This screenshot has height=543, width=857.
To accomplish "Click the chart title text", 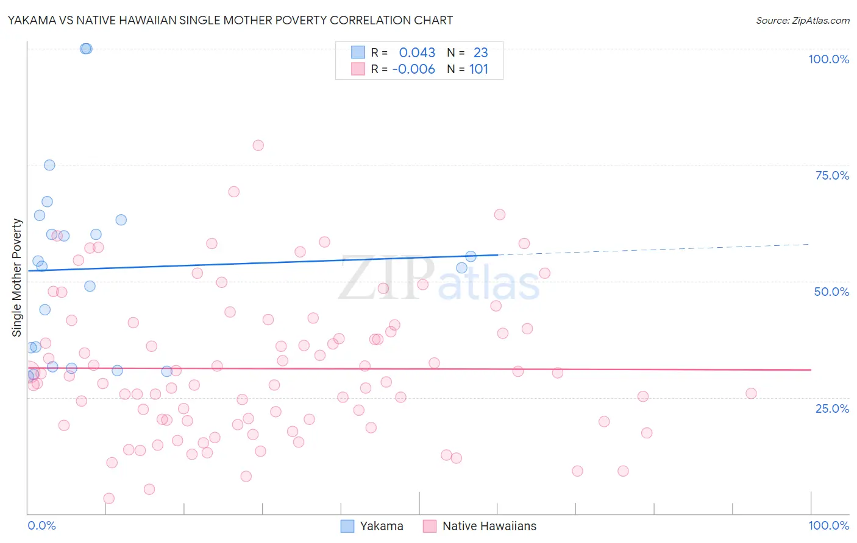I will tap(230, 20).
